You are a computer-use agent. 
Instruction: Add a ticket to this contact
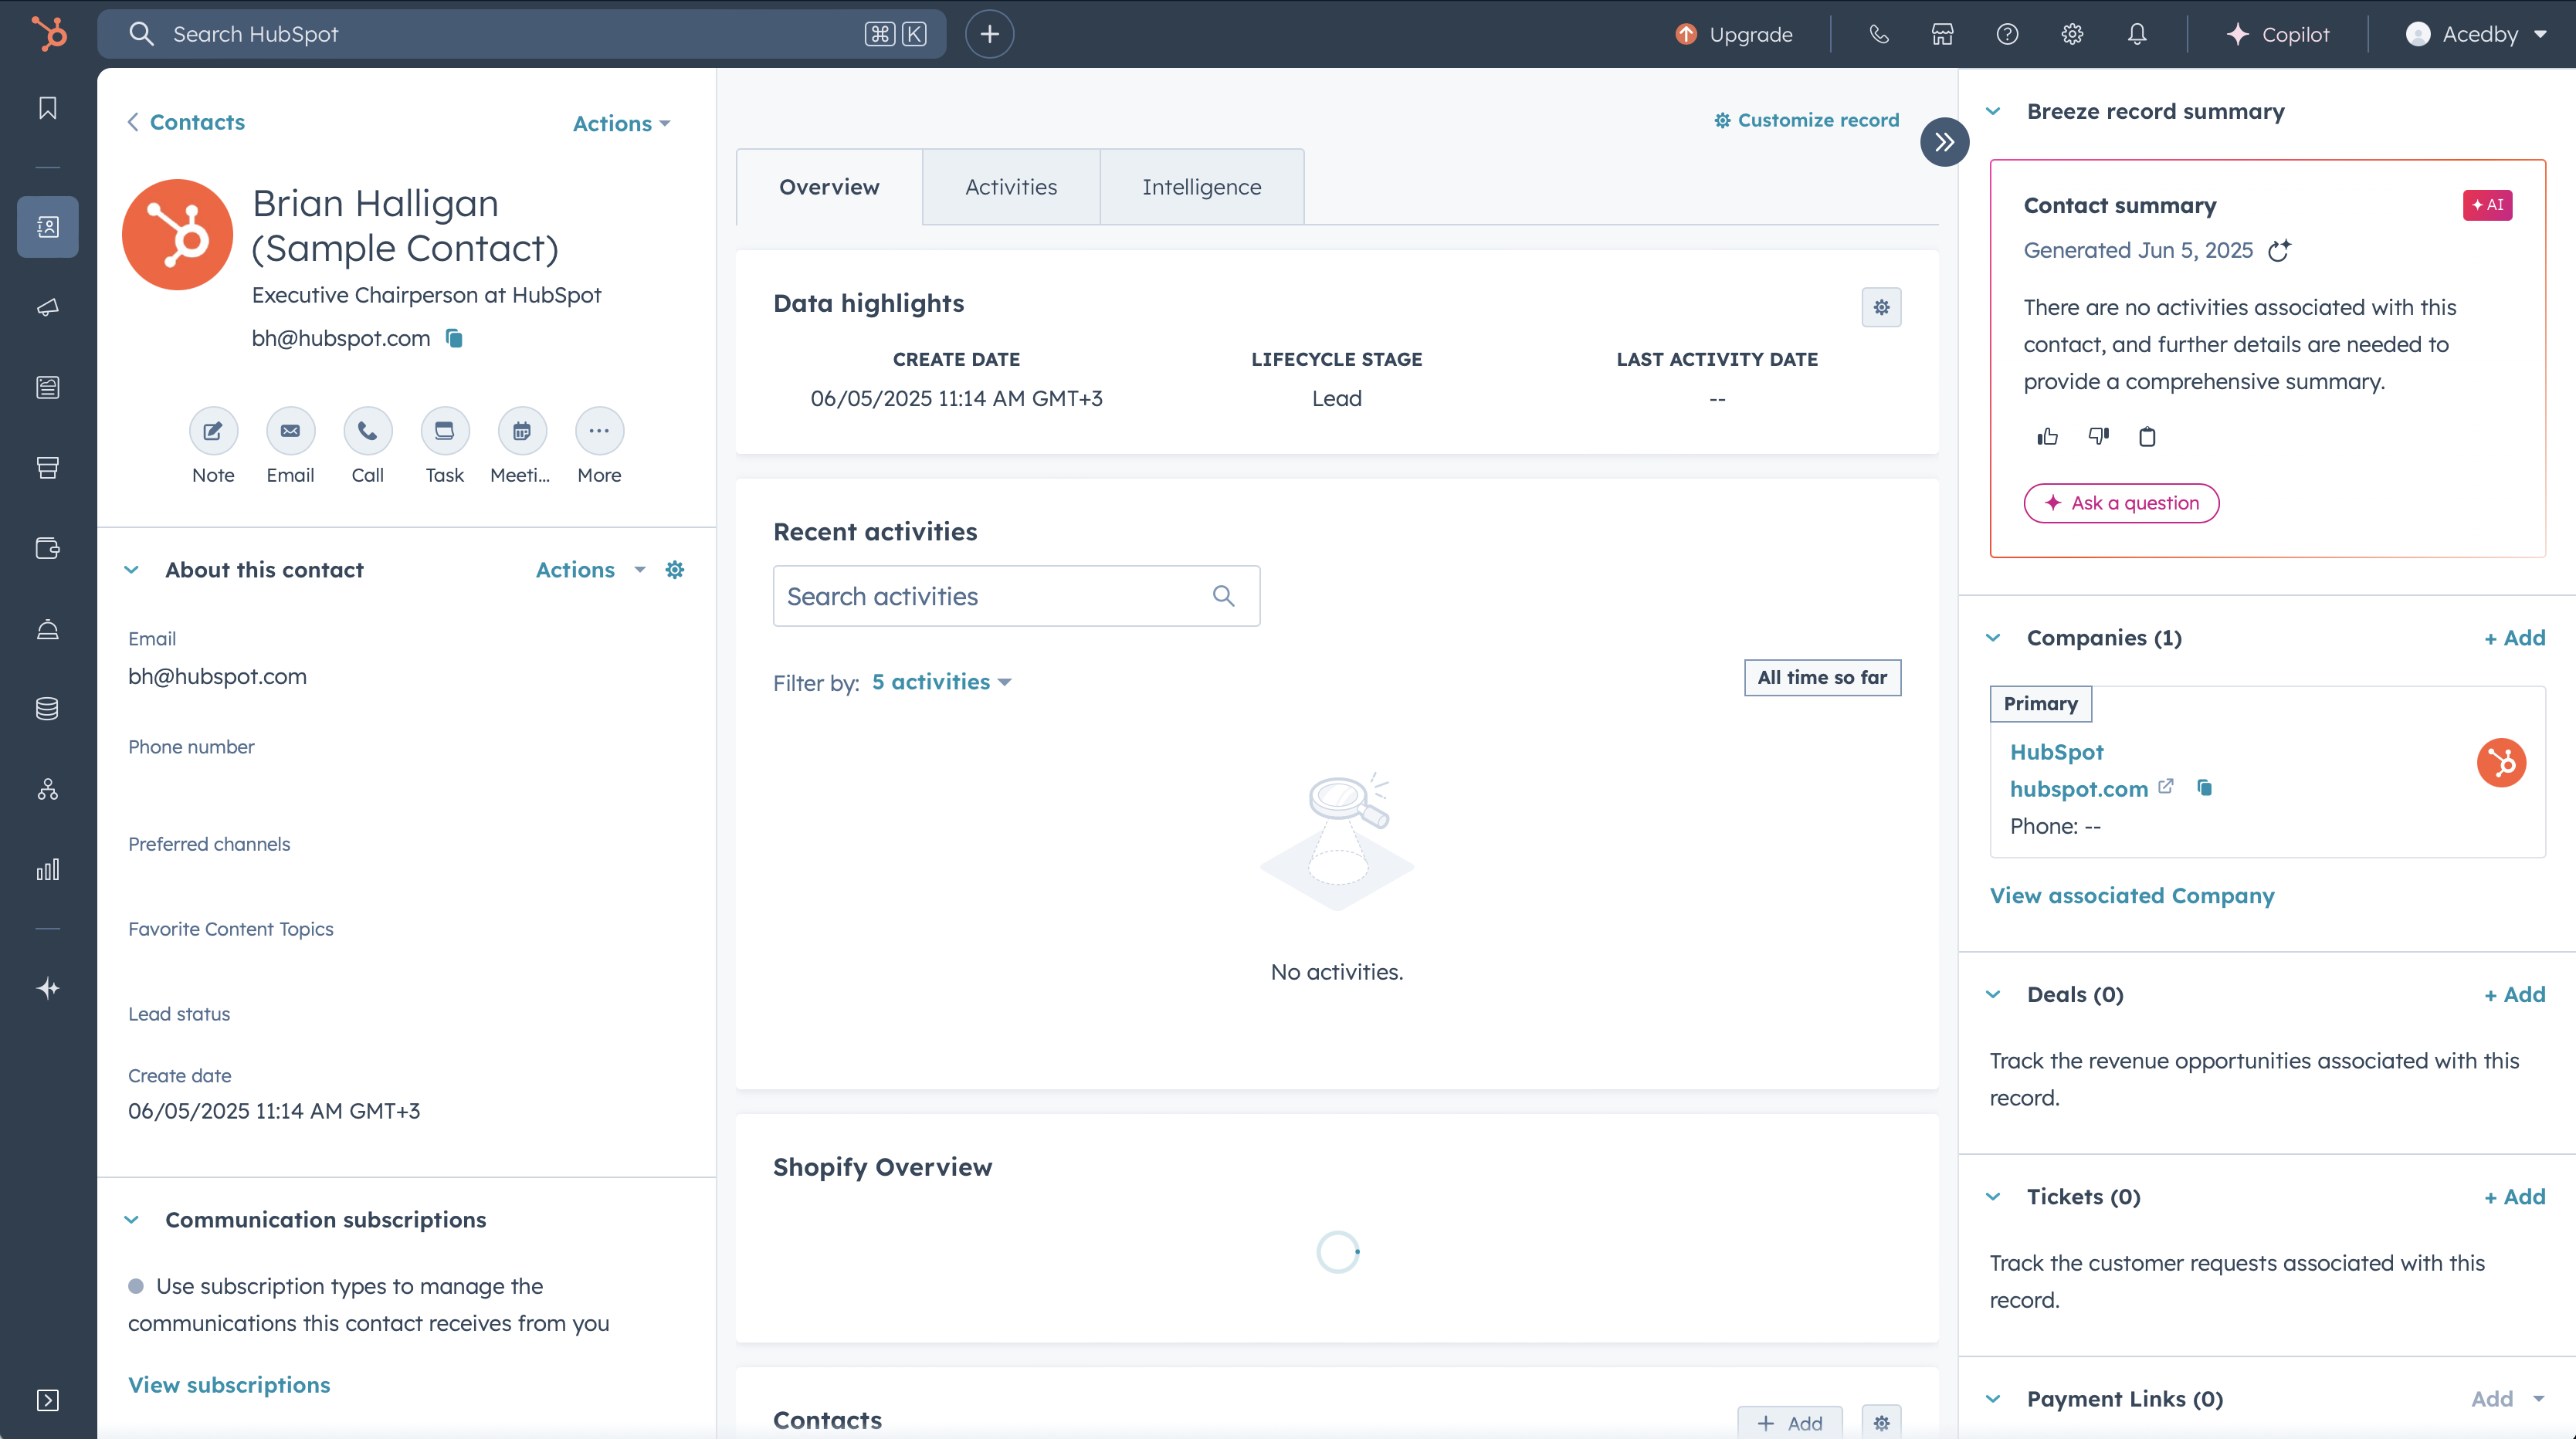pos(2515,1197)
